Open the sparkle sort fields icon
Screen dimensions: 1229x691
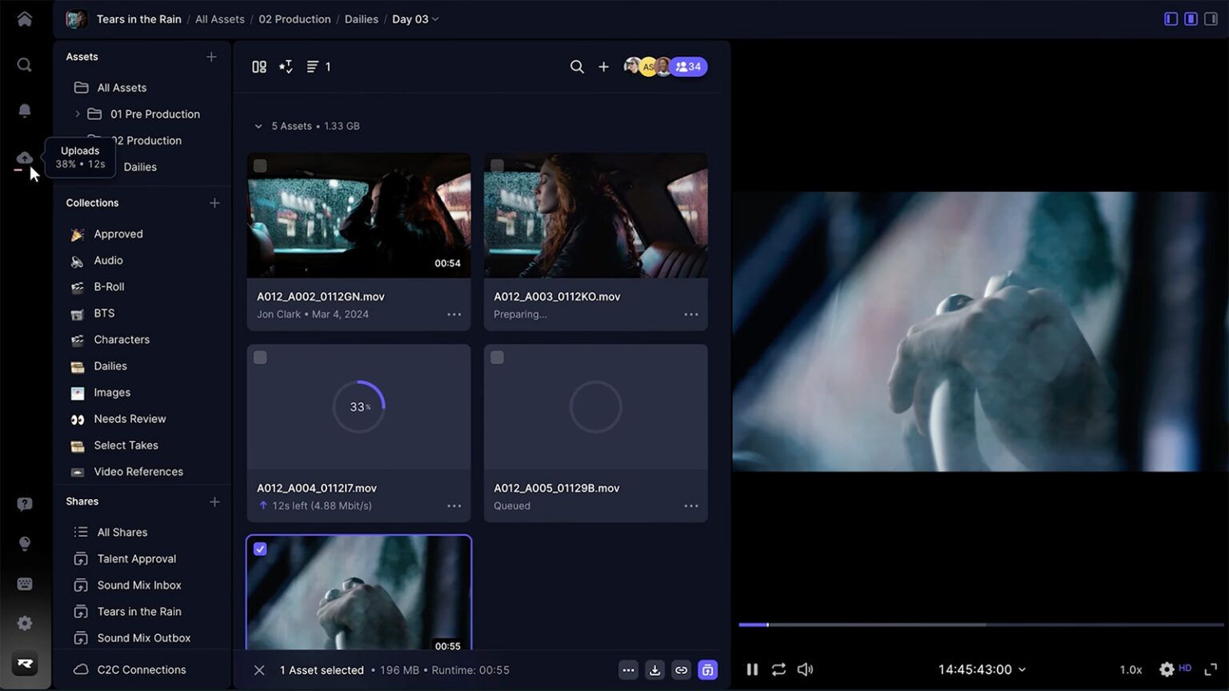[286, 67]
